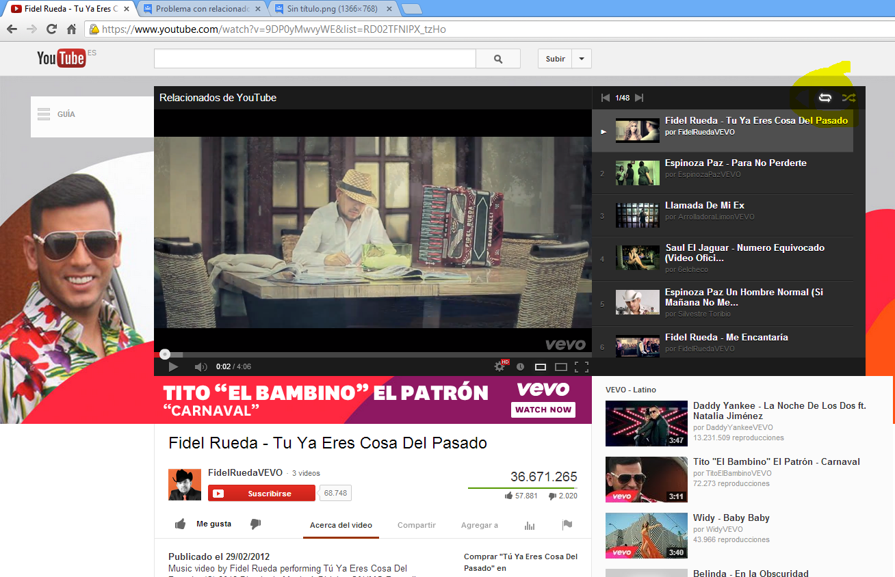This screenshot has height=577, width=895.
Task: Open 'Widy - Baby Baby' video thumbnail
Action: [647, 536]
